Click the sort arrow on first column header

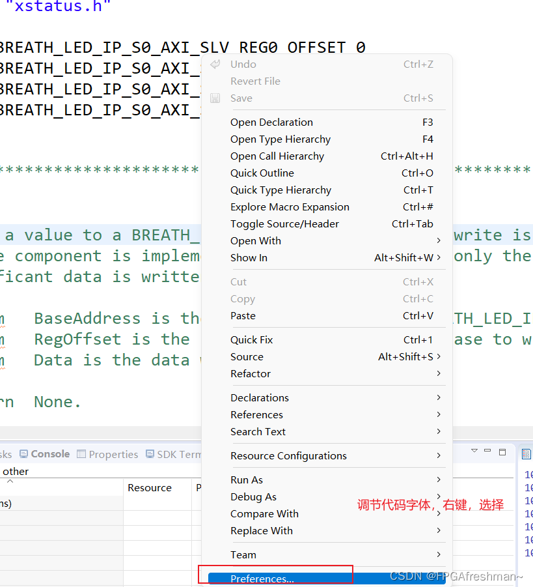(10, 481)
